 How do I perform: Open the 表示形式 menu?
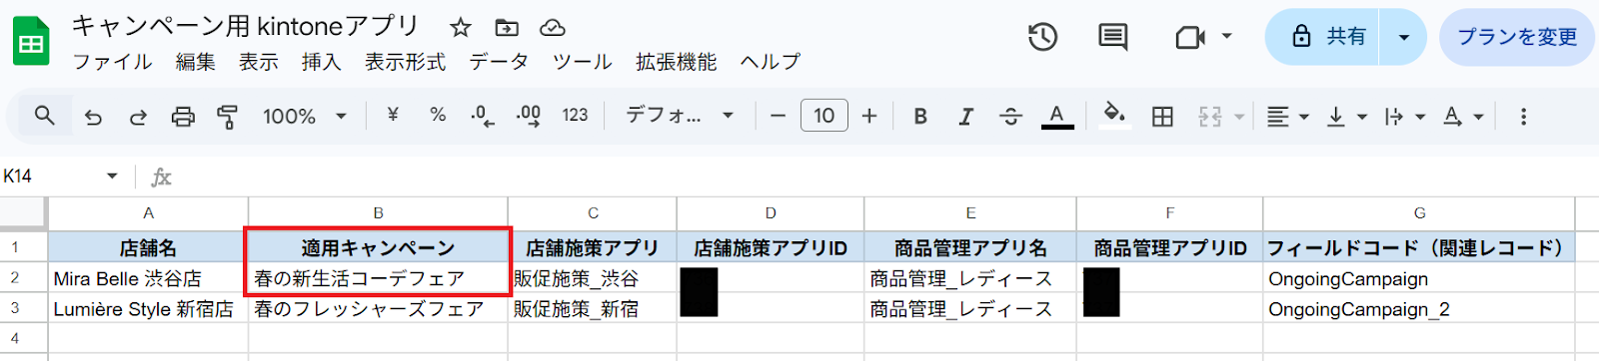(406, 62)
